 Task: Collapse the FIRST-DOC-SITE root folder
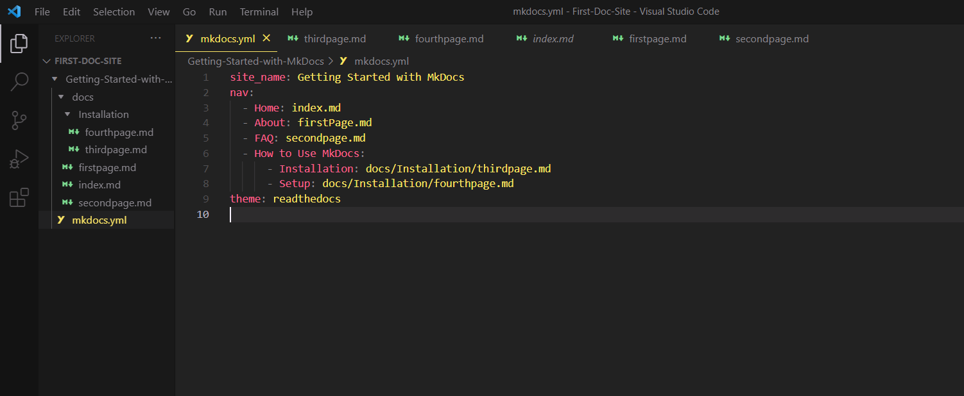47,61
